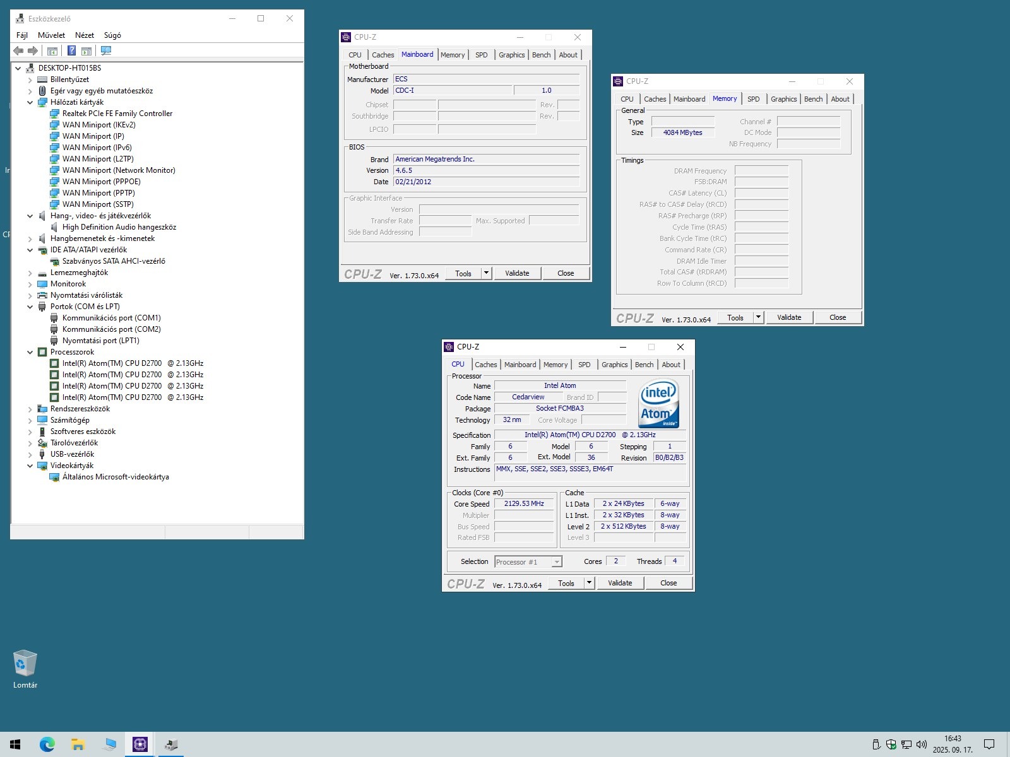Open the Nézet menu
This screenshot has width=1010, height=757.
(x=84, y=35)
